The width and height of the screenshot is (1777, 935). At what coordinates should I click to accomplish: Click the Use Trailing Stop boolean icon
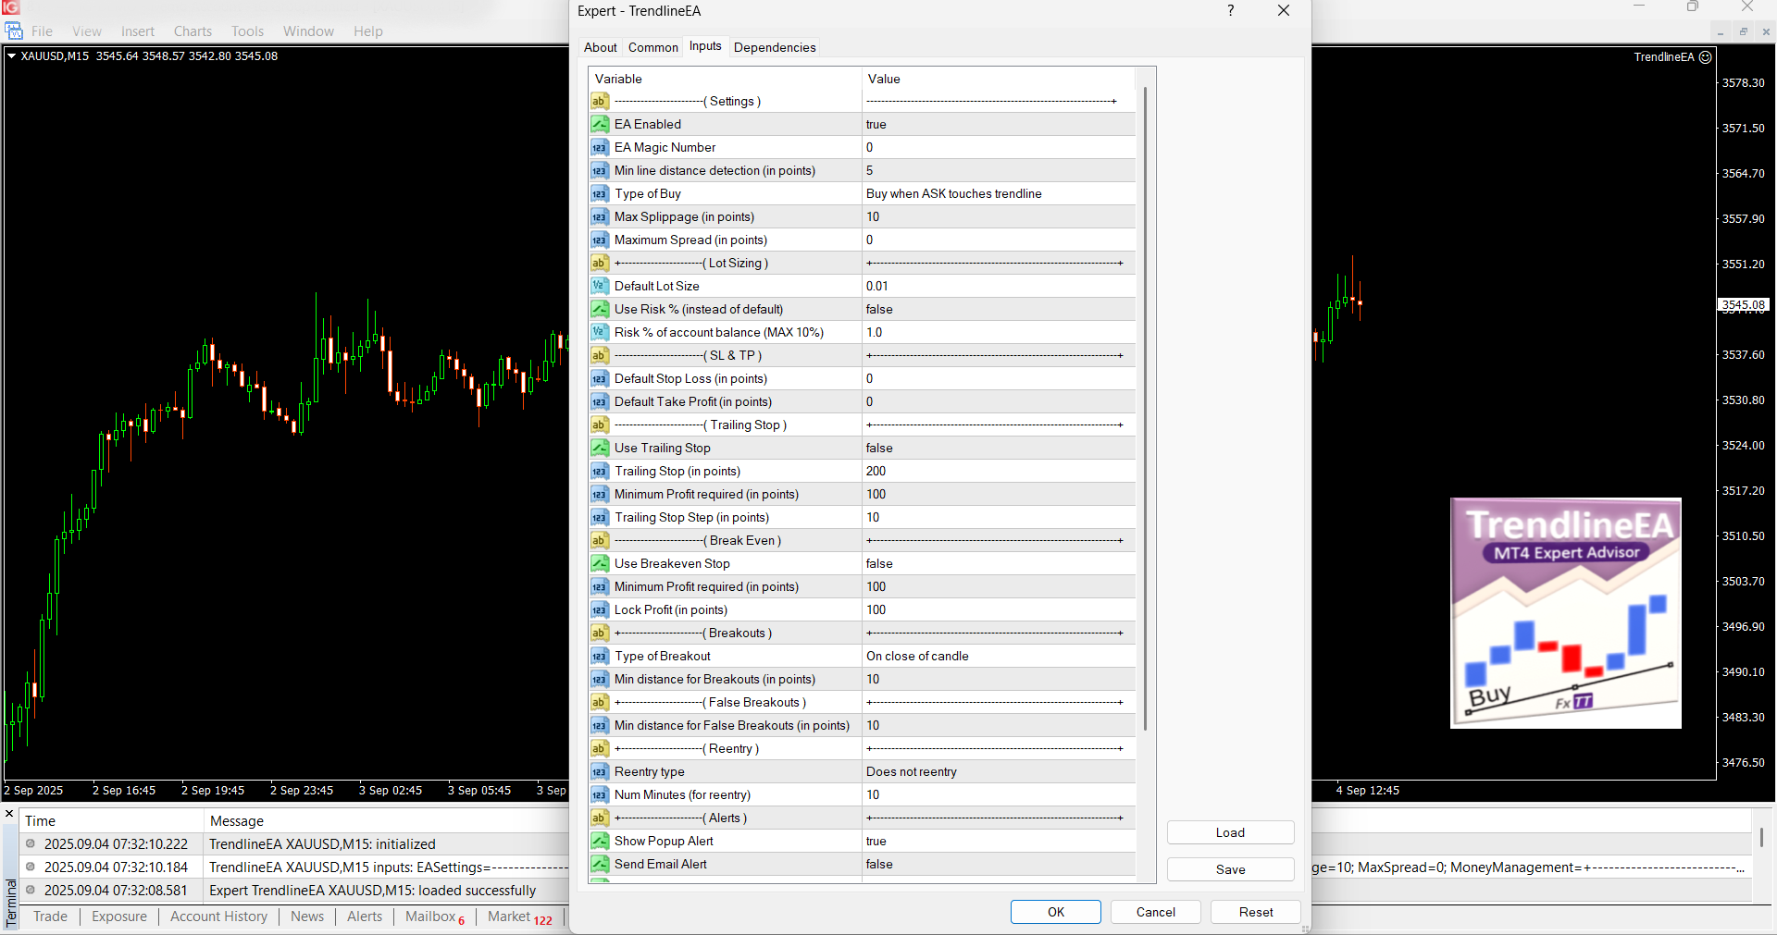click(600, 448)
